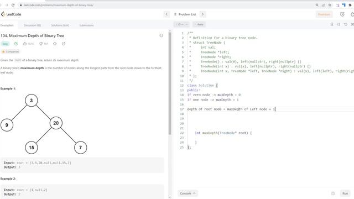Open the C++ language dropdown

[182, 24]
